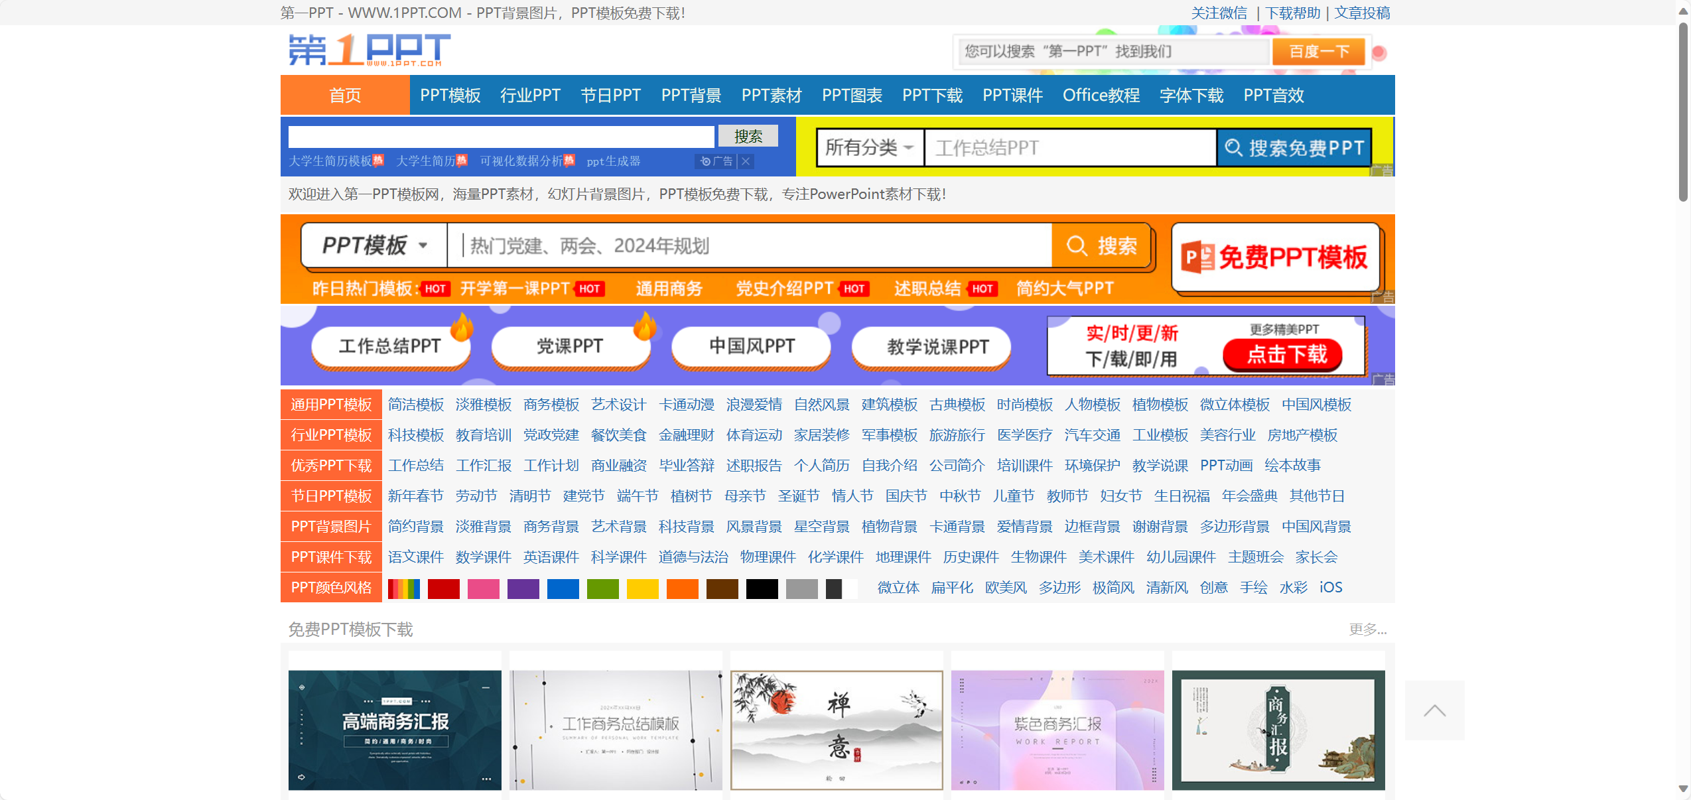Click the 热门党建、两会 search field
Screen dimensions: 1691x800
coord(750,246)
